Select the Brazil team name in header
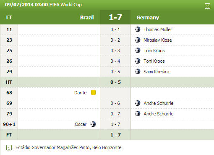The width and height of the screenshot is (214, 155). (87, 18)
